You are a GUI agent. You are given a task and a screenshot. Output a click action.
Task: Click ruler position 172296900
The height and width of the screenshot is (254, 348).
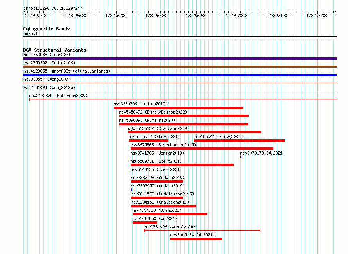pyautogui.click(x=196, y=16)
